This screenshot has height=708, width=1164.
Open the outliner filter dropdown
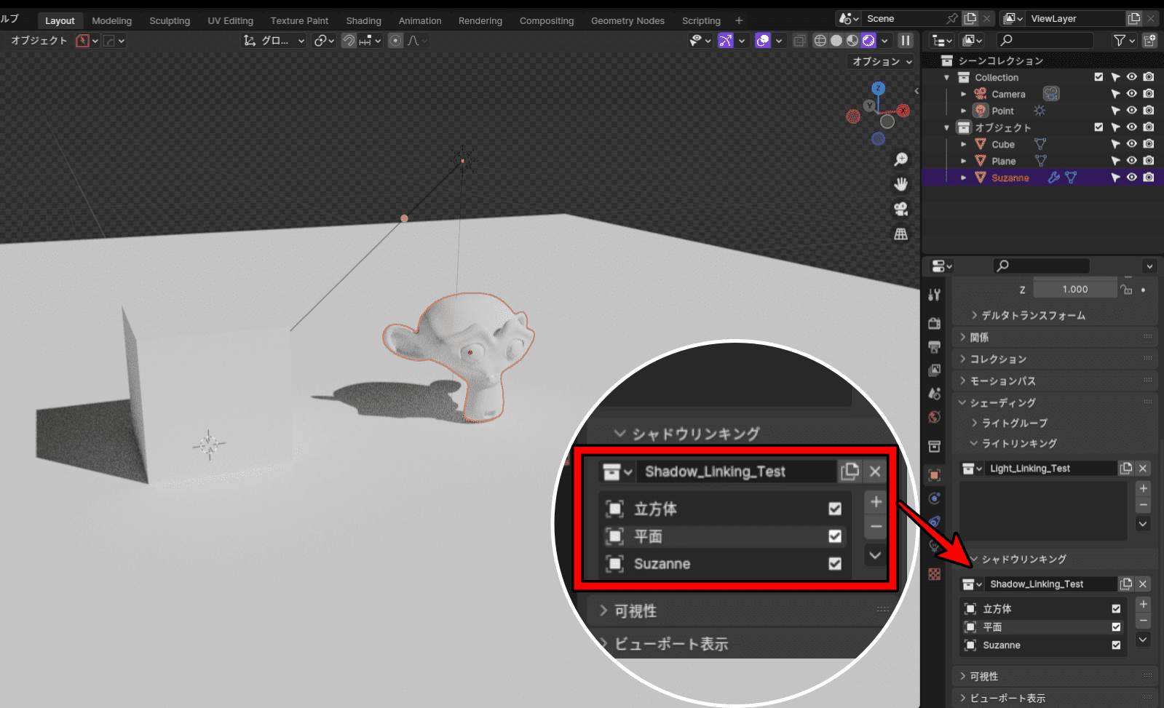pyautogui.click(x=1125, y=41)
